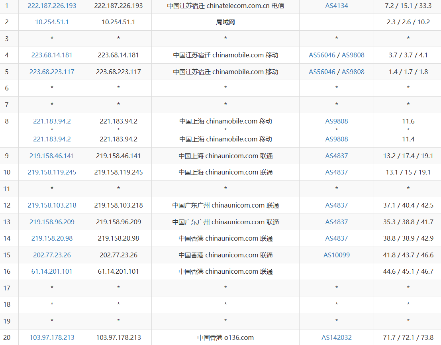Open AS56046 in the 223.68.14.181 row
The image size is (441, 345).
pos(322,55)
